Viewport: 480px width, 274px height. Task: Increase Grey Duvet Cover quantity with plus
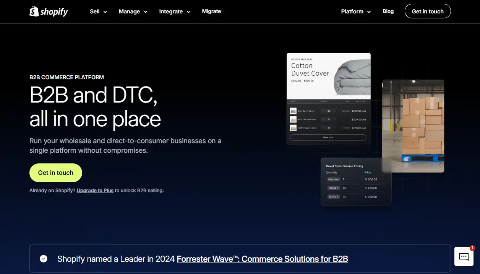(x=335, y=111)
